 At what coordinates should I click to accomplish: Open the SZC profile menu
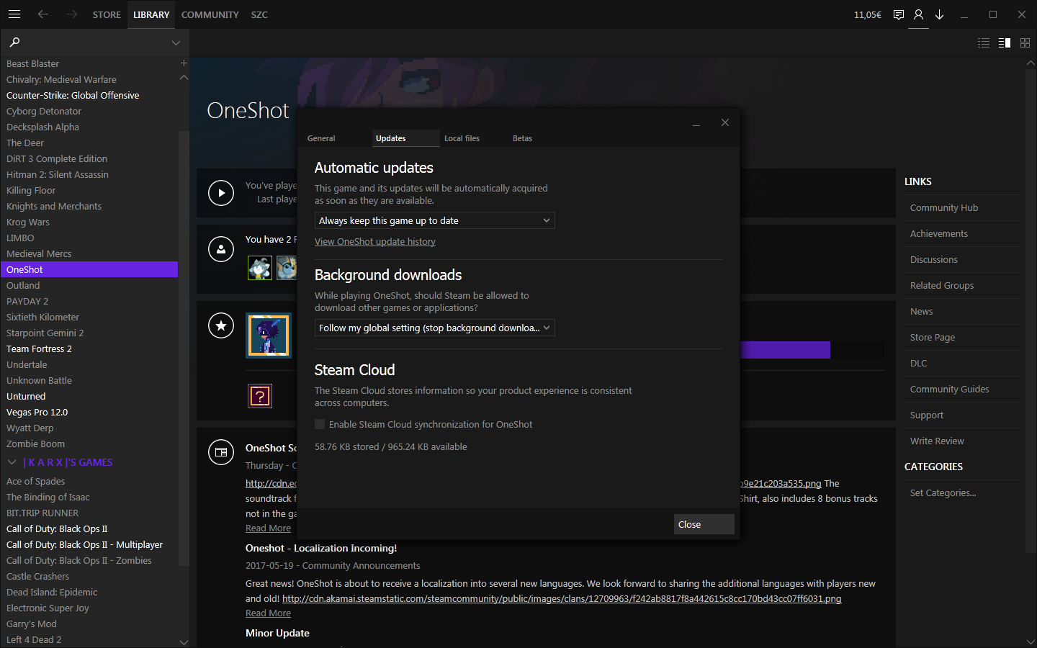(259, 14)
